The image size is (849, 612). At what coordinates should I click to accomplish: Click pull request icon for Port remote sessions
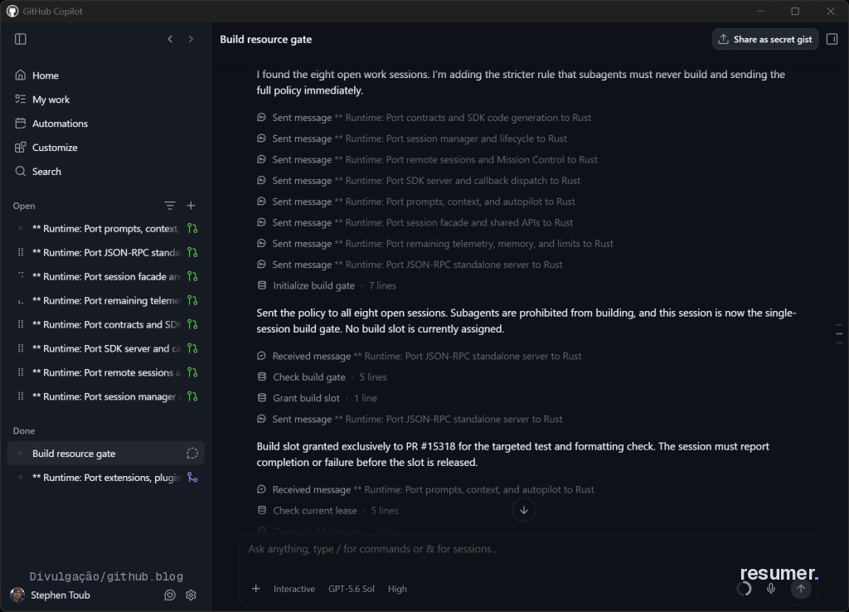click(x=192, y=372)
